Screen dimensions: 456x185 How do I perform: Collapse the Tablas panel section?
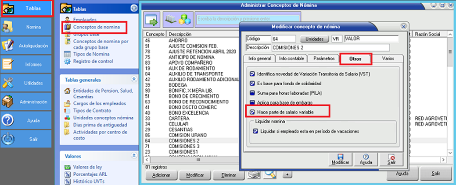133,8
